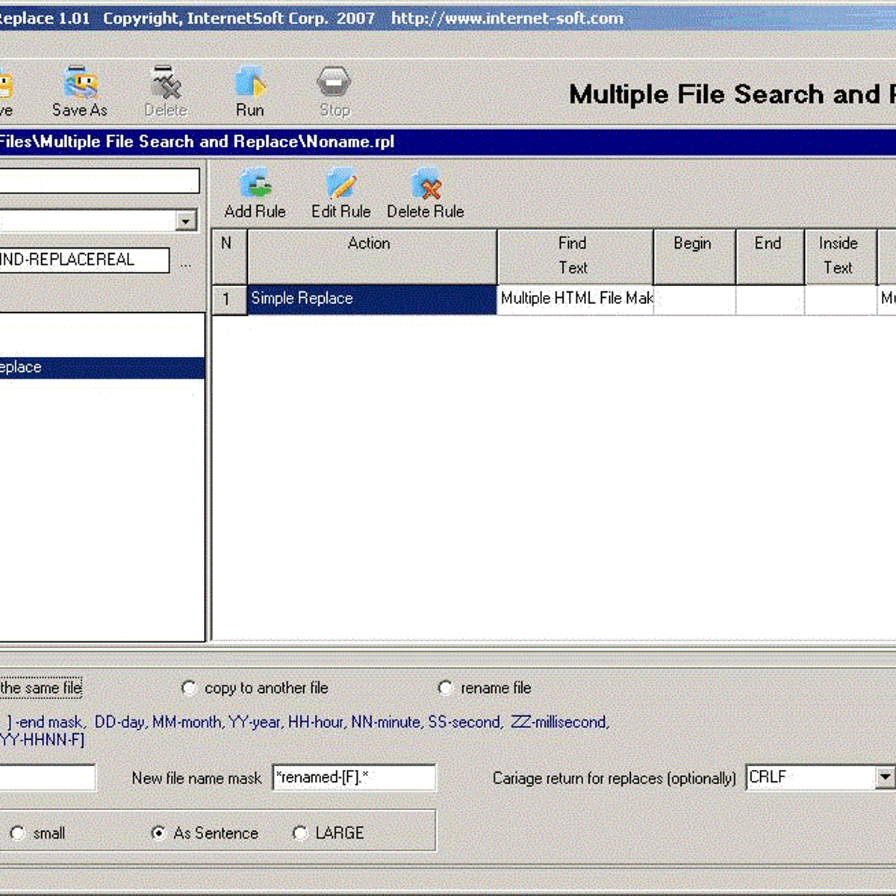This screenshot has width=896, height=896.
Task: Click the 'Find Text' column header
Action: coord(572,255)
